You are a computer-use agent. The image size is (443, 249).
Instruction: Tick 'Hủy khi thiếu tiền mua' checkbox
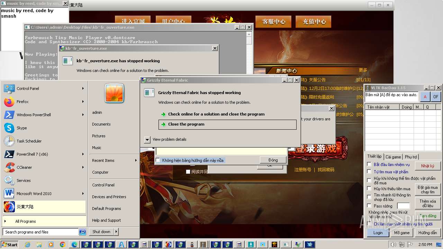tap(369, 188)
